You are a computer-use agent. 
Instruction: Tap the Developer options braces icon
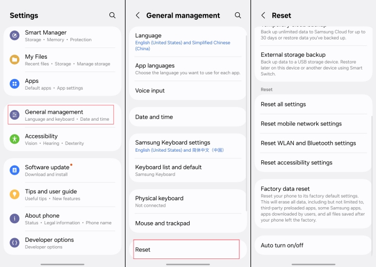[15, 243]
